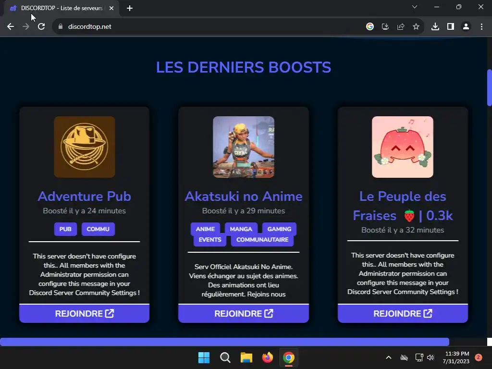Screen dimensions: 492x369
Task: Select the MANGA tag
Action: click(x=241, y=229)
